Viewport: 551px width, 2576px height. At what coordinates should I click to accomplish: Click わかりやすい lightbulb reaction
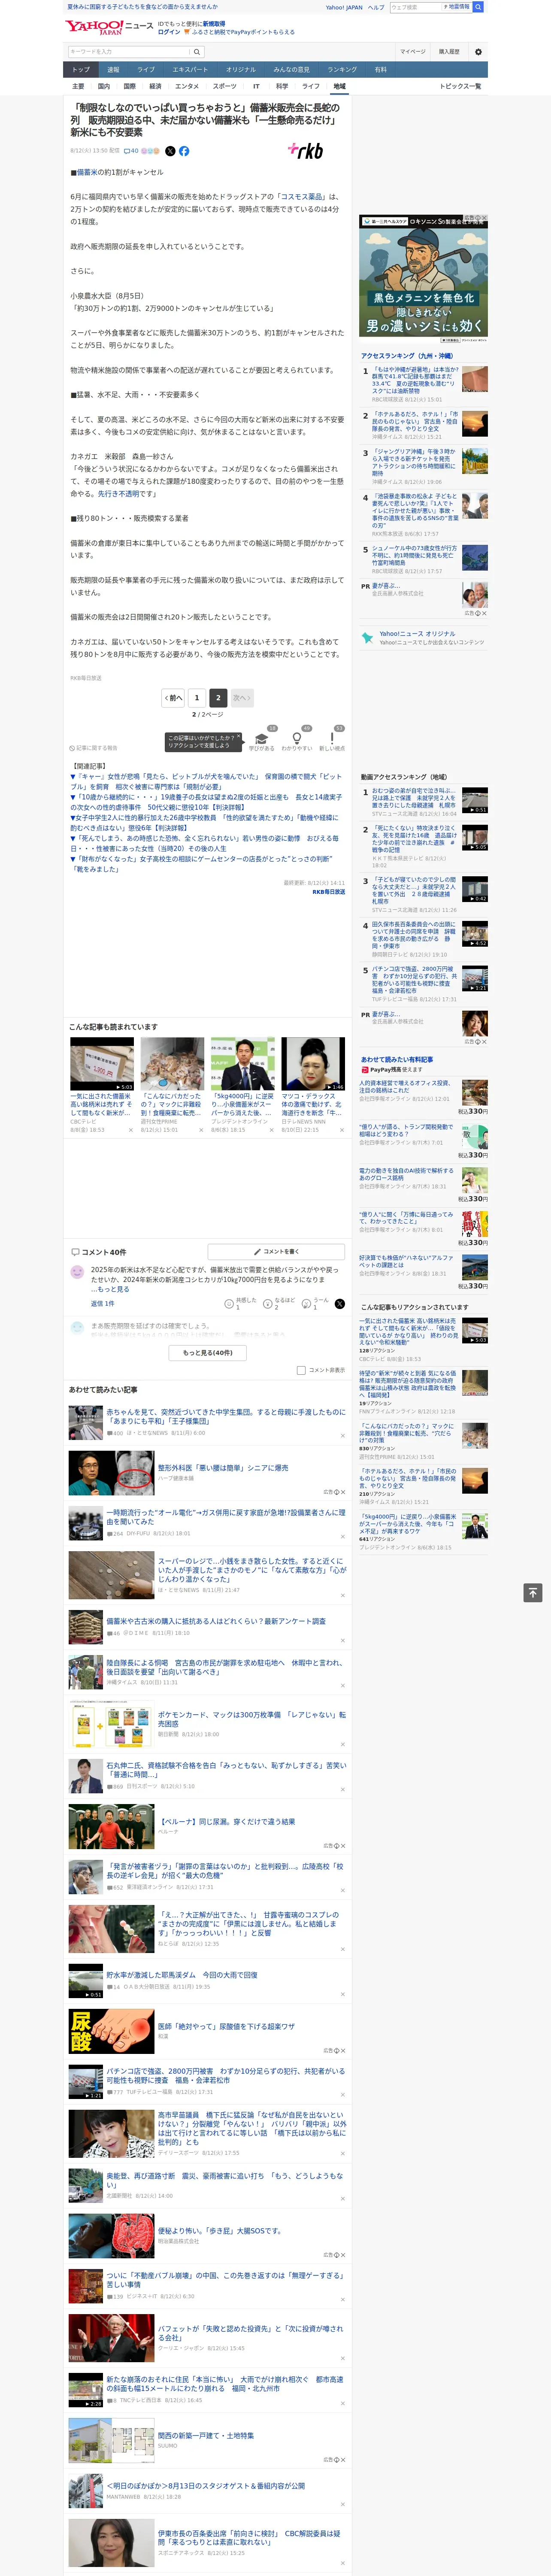[297, 739]
